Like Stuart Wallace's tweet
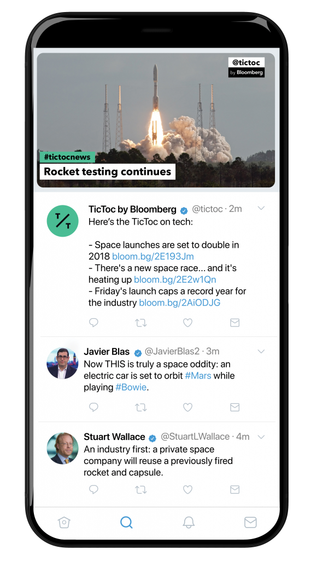 (x=188, y=489)
